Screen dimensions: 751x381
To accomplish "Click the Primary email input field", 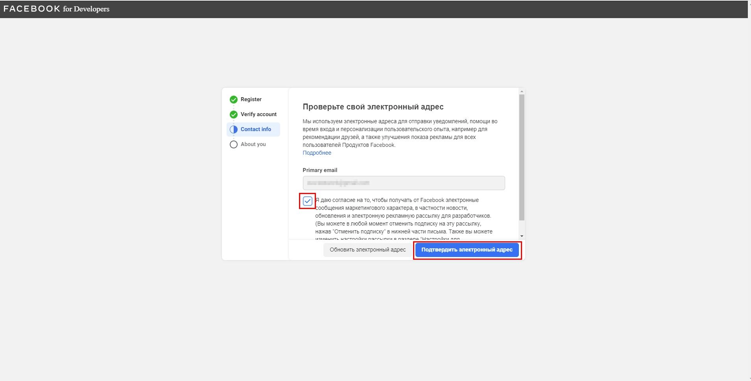I will [x=404, y=183].
